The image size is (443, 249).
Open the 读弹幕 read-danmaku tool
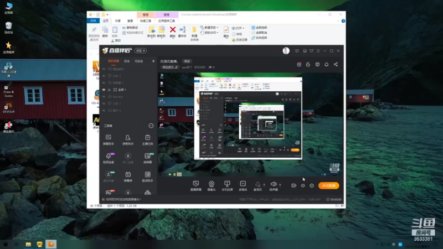tap(147, 158)
